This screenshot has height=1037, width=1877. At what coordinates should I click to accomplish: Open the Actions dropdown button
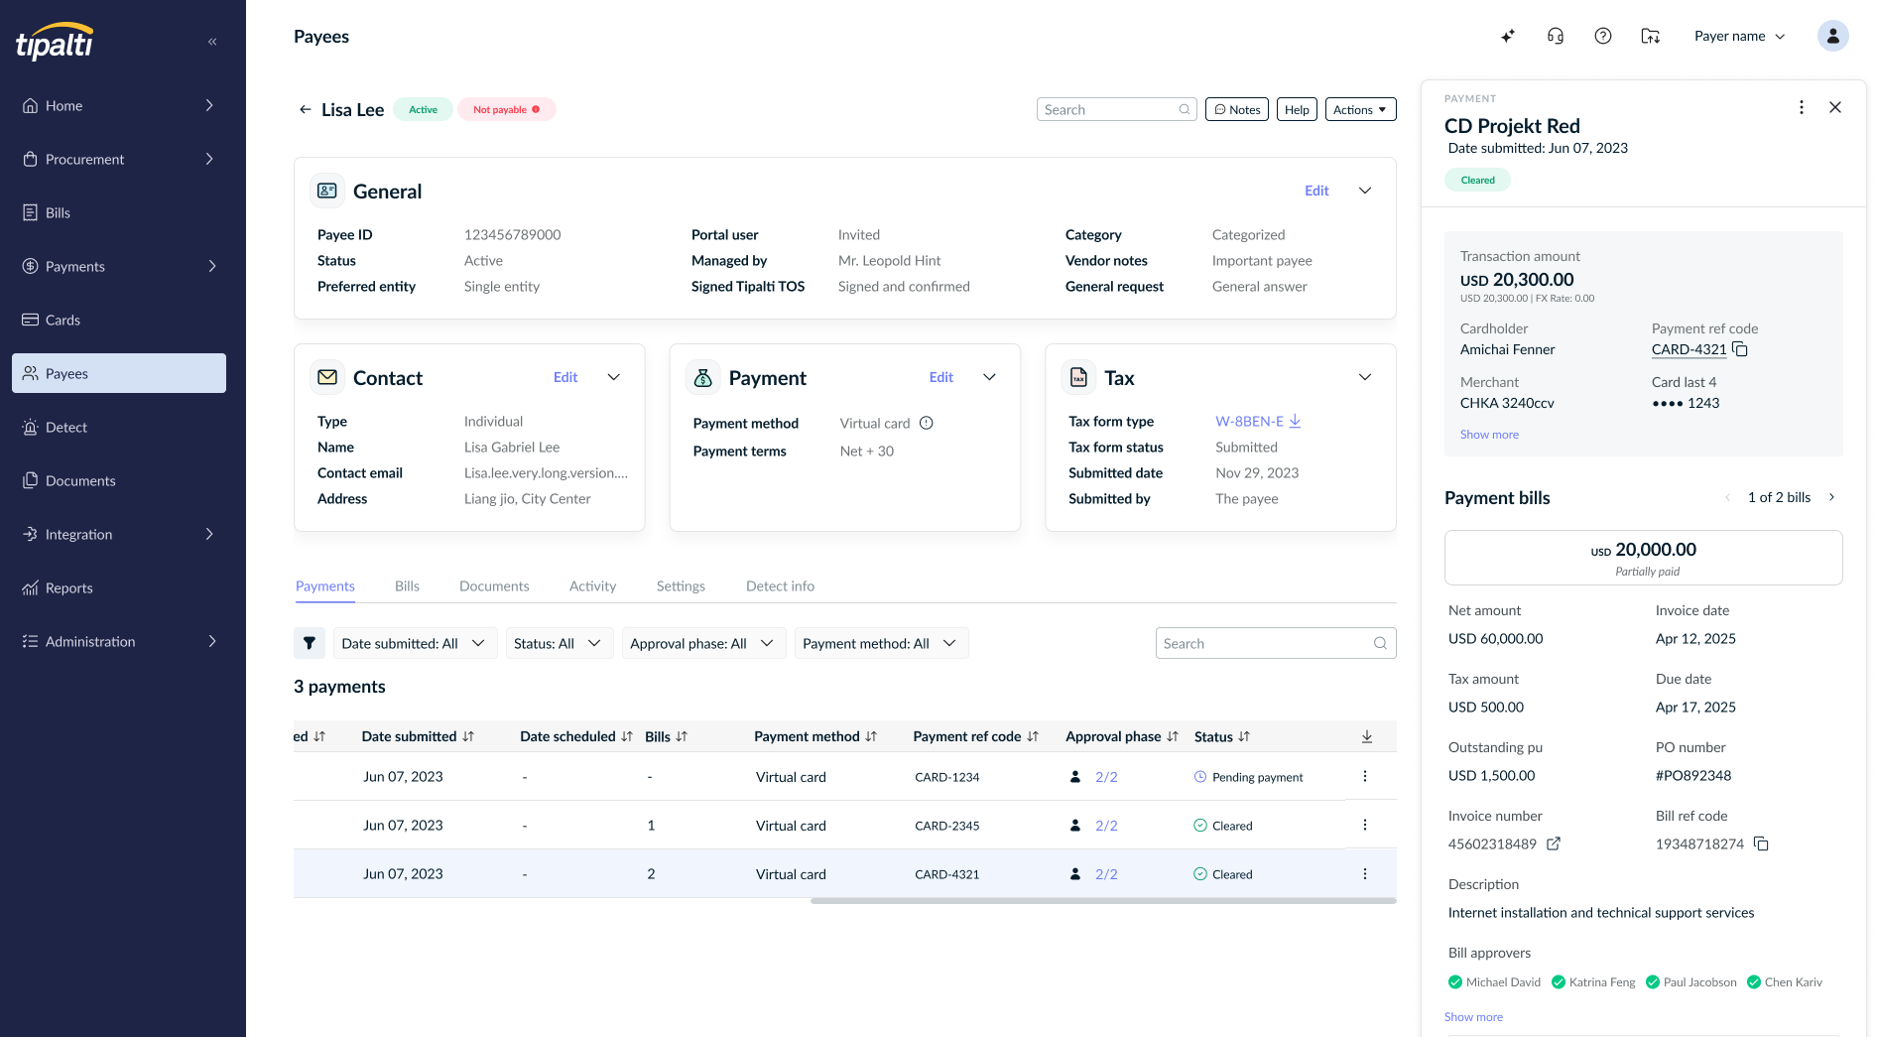pos(1360,109)
